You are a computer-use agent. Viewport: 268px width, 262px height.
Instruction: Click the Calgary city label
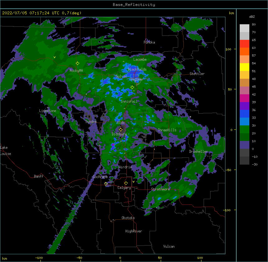tap(124, 188)
